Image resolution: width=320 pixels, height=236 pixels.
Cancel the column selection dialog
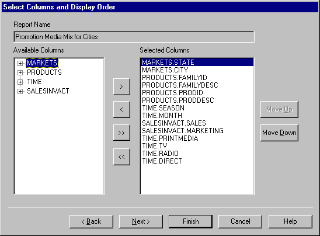tap(241, 221)
